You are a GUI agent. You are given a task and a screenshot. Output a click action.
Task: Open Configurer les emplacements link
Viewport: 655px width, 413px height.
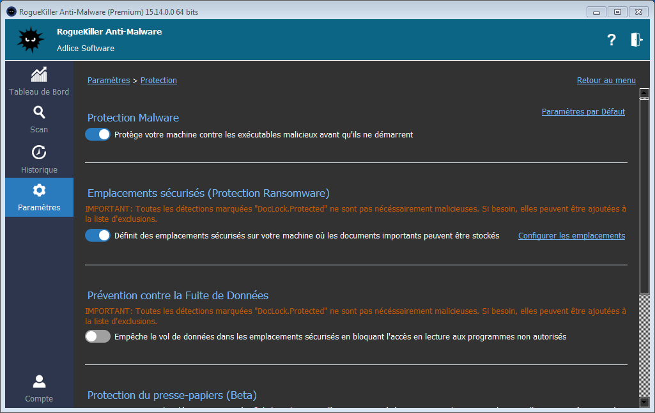(571, 236)
